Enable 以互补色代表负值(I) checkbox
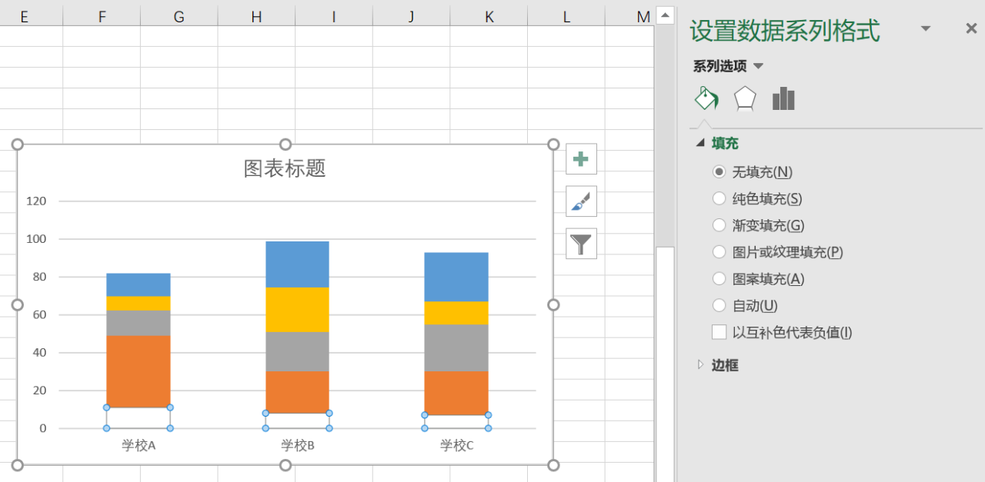This screenshot has height=482, width=985. 719,332
